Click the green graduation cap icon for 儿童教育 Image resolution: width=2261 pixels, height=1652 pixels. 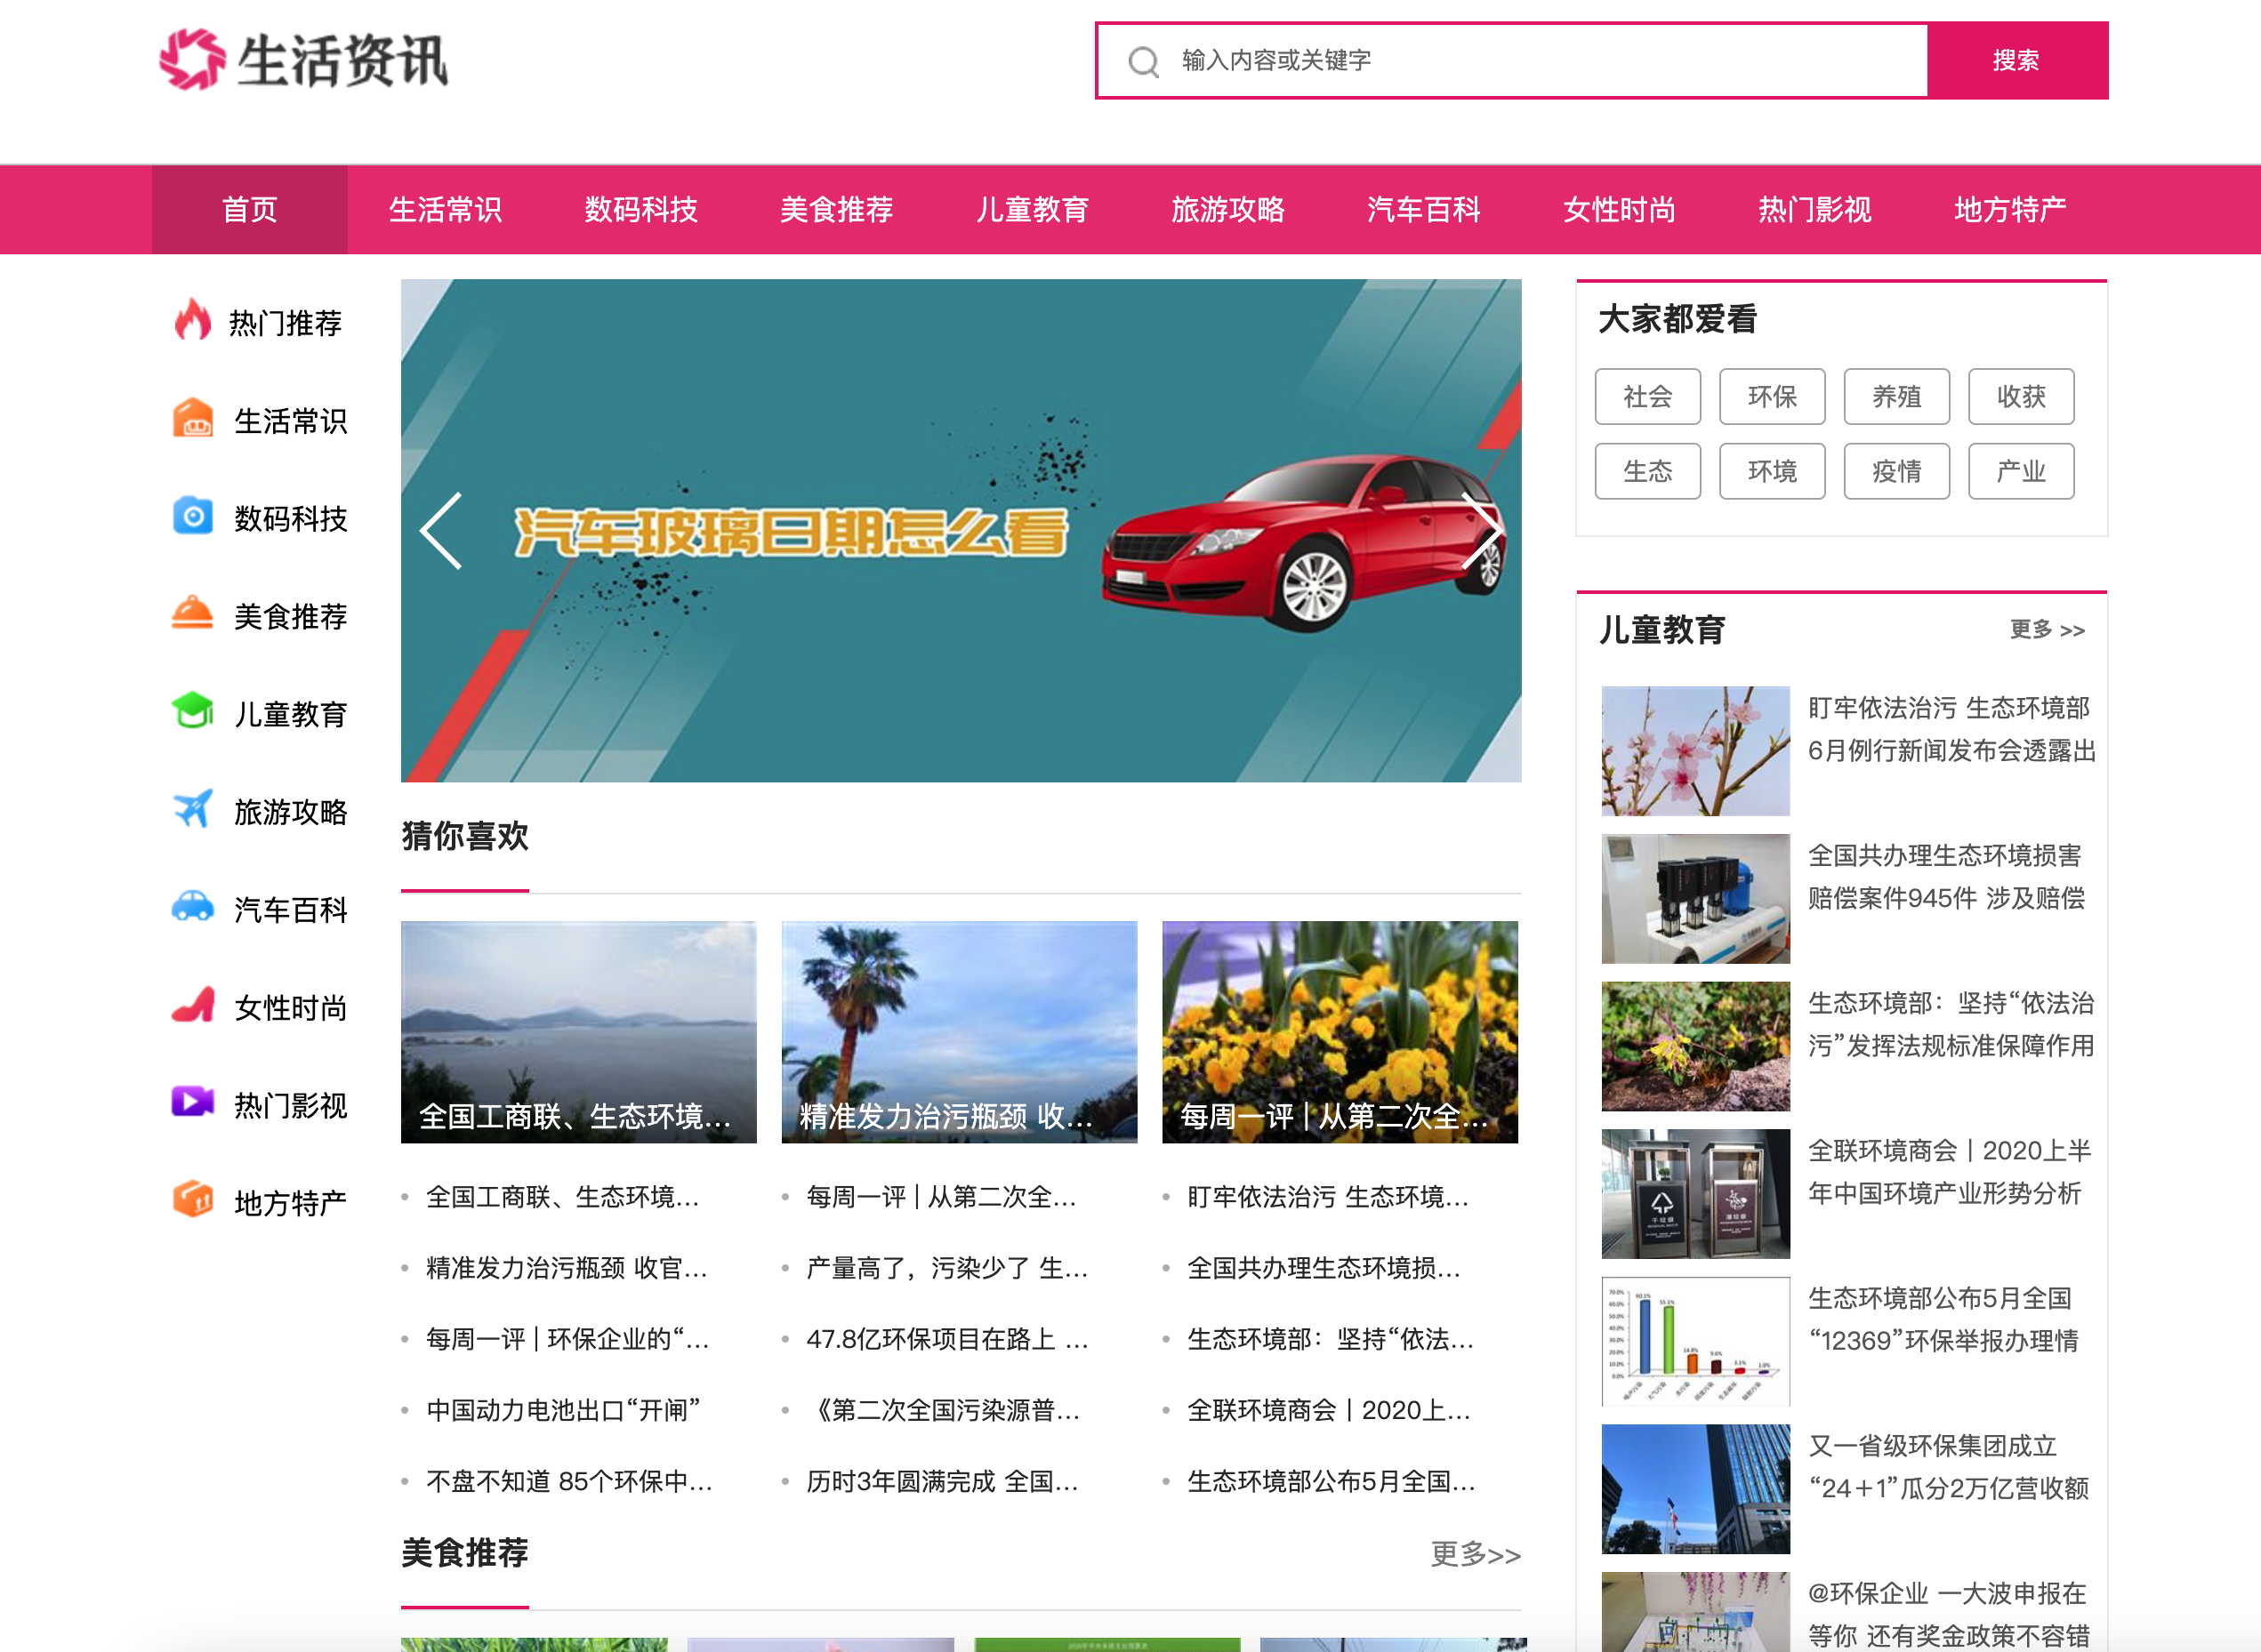click(192, 711)
